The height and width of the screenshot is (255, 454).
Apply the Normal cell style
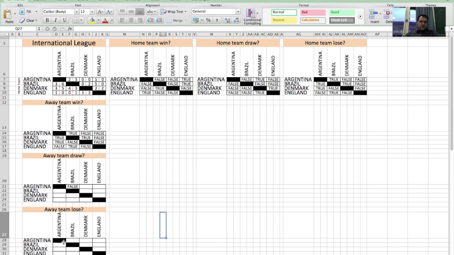pyautogui.click(x=284, y=12)
